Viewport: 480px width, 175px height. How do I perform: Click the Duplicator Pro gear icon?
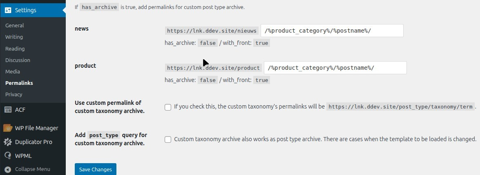click(x=8, y=142)
